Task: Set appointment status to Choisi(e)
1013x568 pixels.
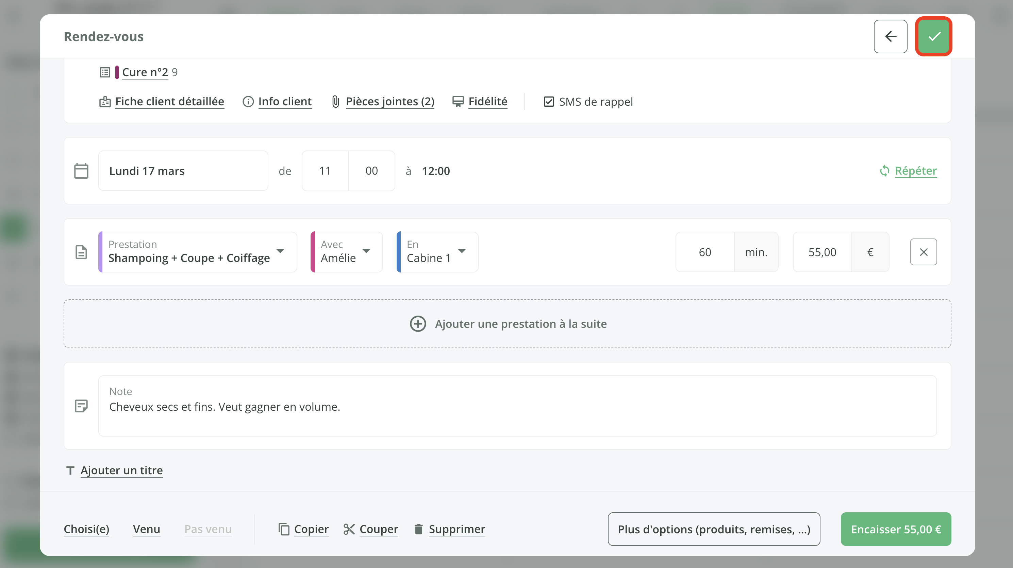Action: (86, 529)
